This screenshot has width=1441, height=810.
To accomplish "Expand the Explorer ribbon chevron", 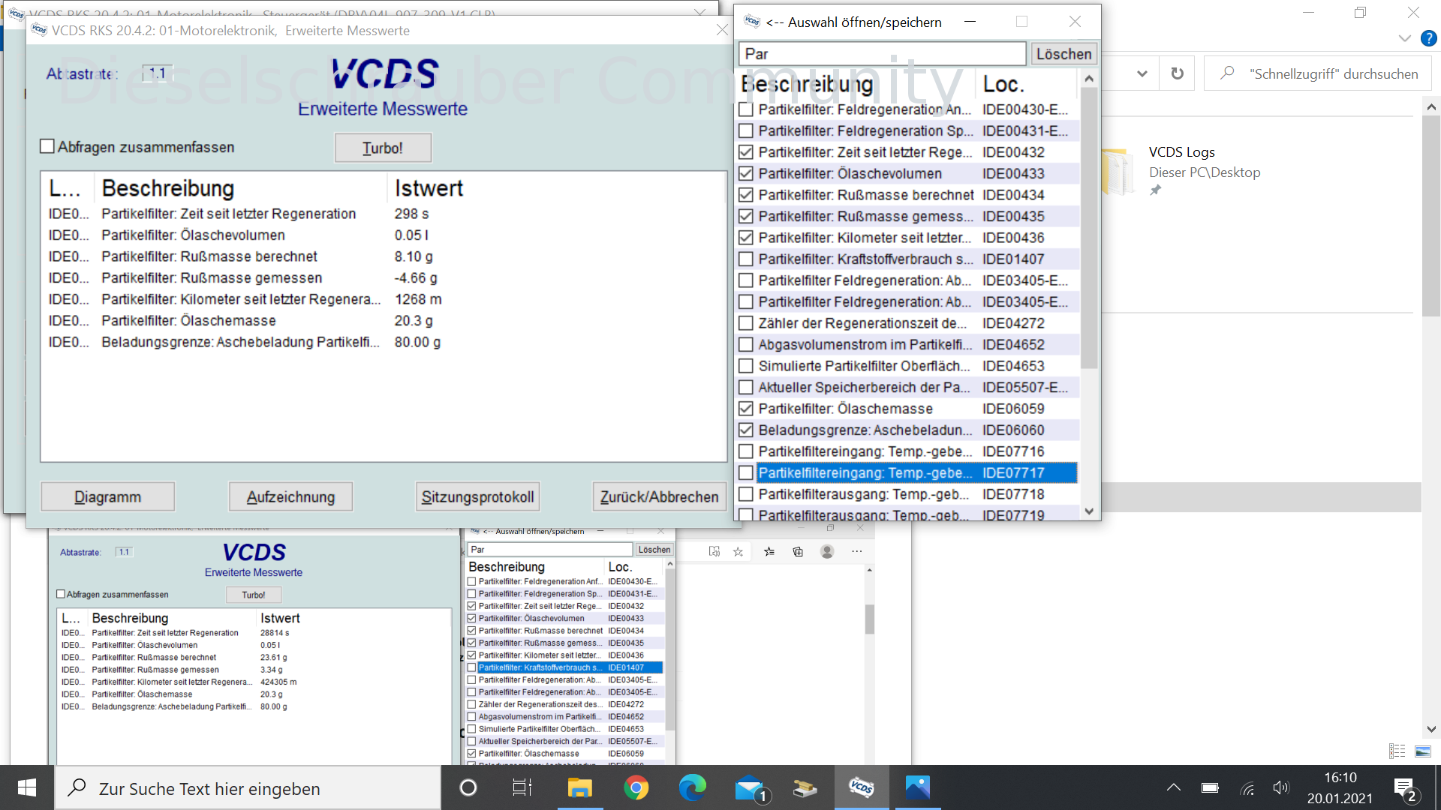I will (x=1405, y=38).
